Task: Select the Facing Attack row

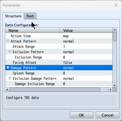Action: (x=59, y=62)
